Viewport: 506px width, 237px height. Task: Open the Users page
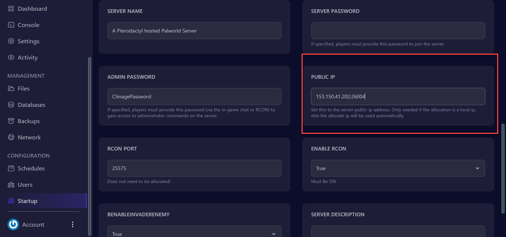coord(25,184)
